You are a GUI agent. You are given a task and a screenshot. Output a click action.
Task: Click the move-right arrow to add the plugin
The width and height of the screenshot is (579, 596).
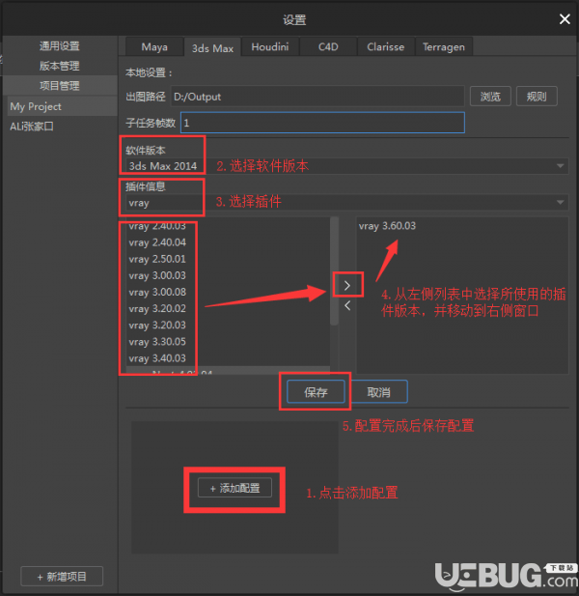coord(347,286)
